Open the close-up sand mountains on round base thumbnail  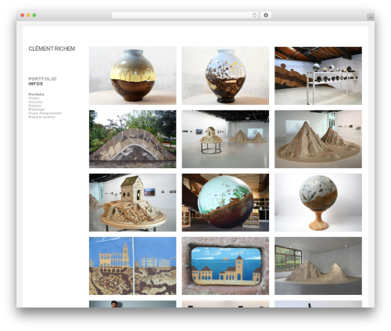(318, 139)
